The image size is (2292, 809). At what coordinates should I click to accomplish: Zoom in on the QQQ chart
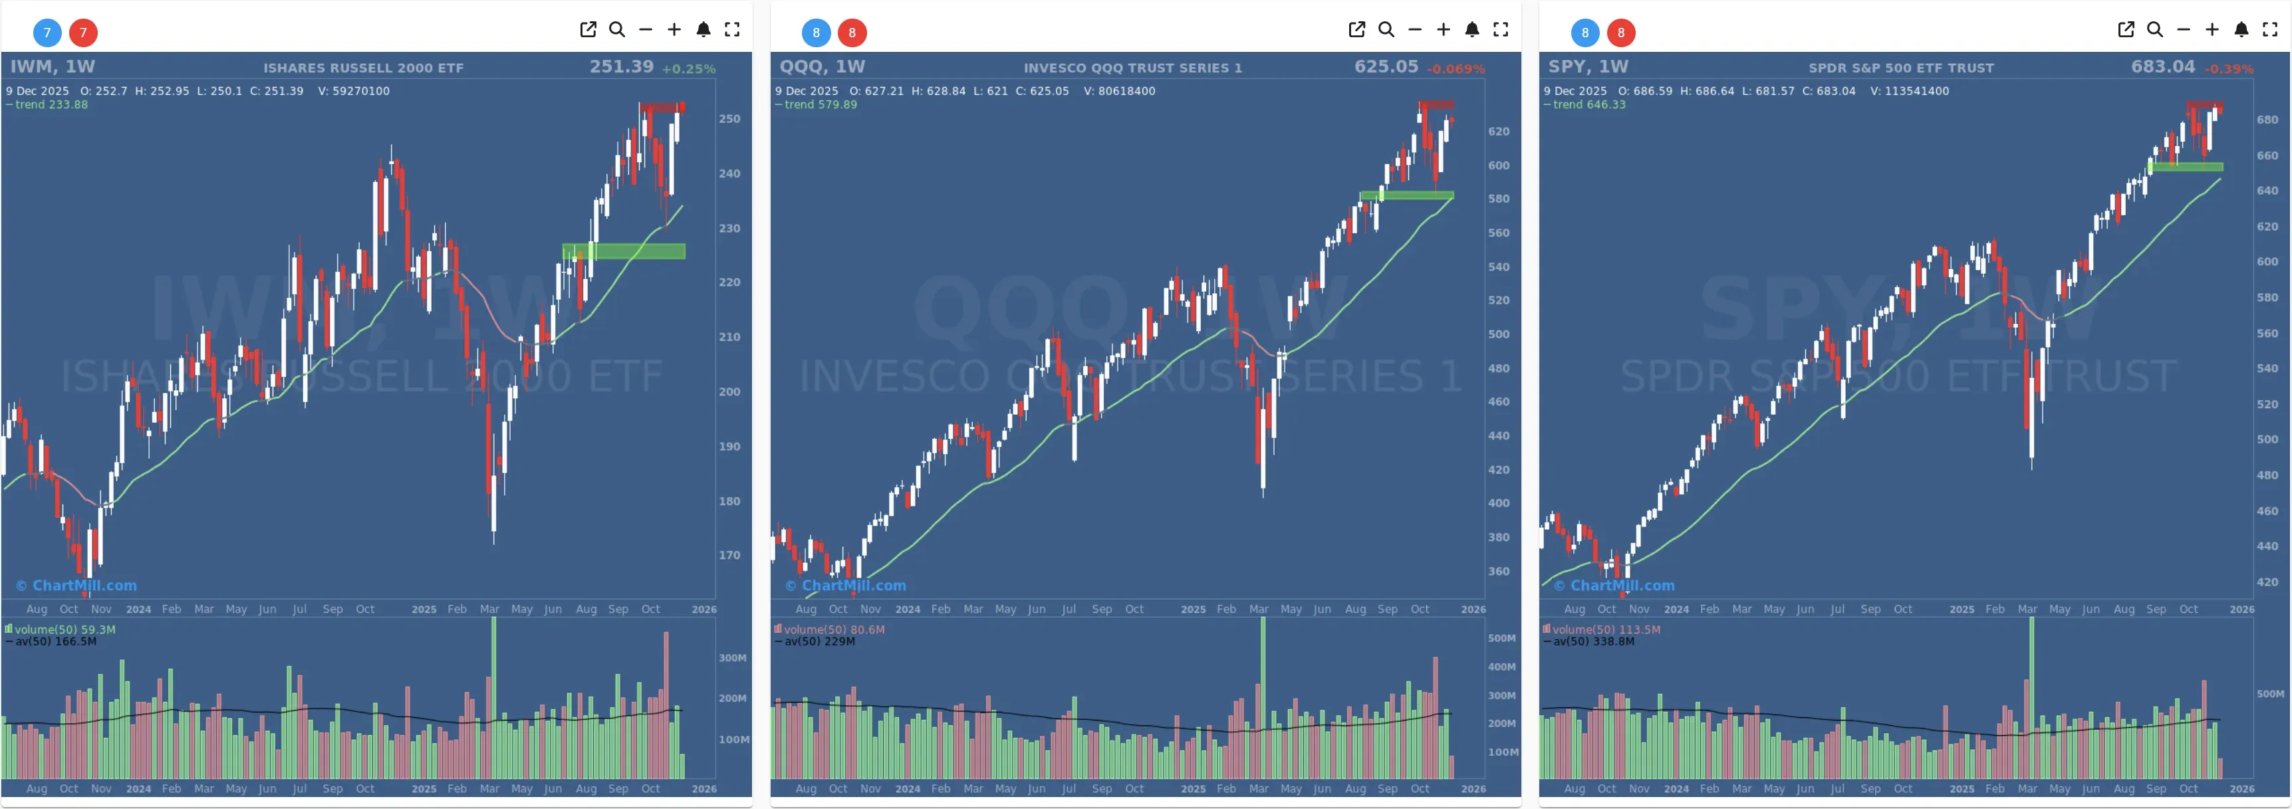[x=1443, y=29]
